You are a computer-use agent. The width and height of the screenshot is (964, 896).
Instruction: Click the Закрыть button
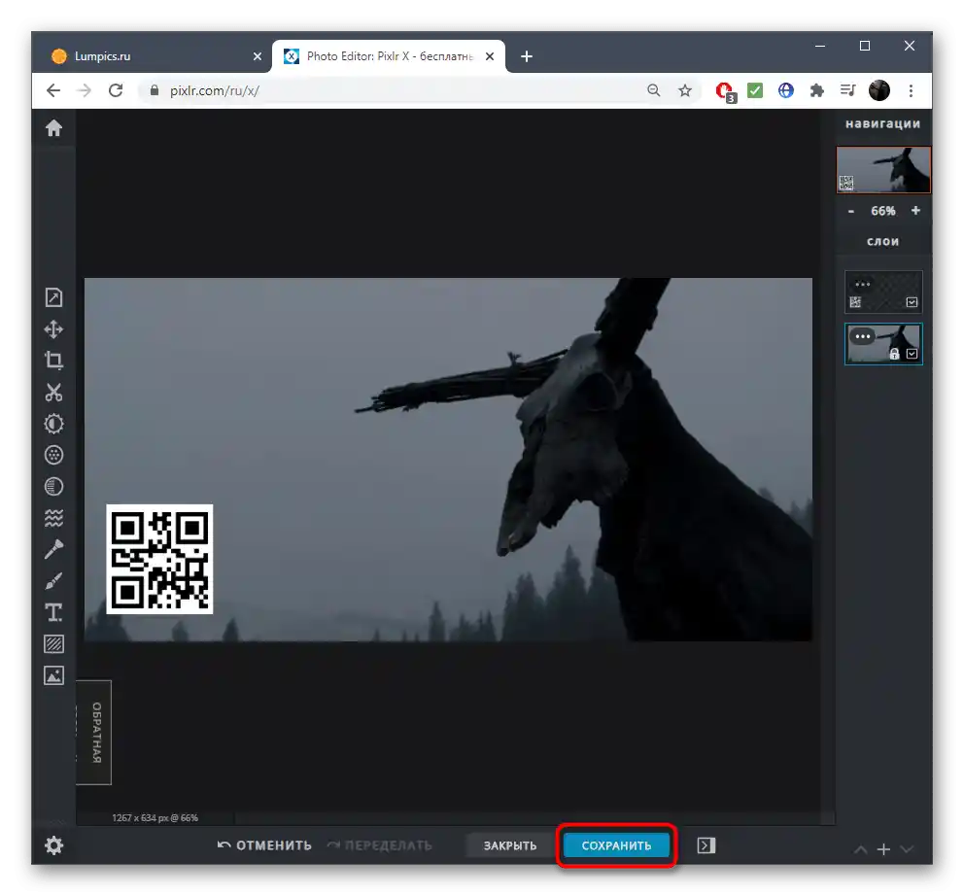pos(510,845)
